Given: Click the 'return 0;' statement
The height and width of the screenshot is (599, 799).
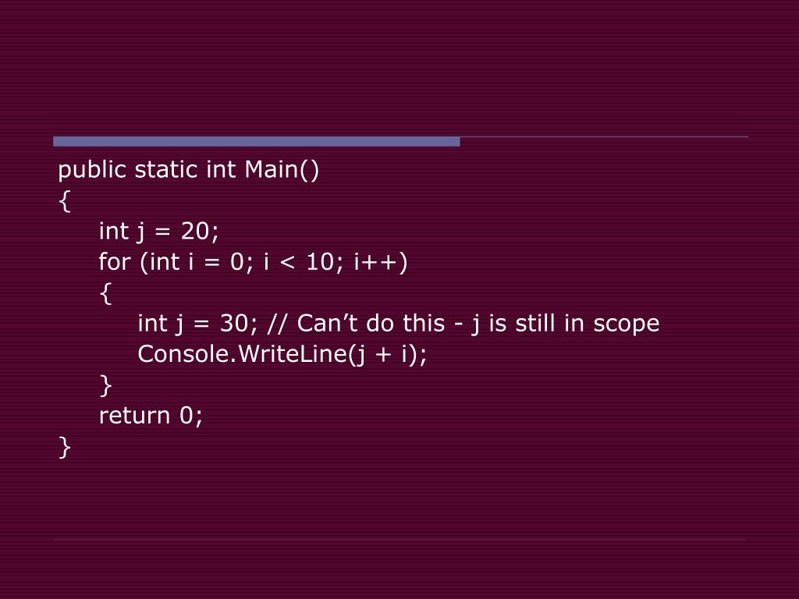Looking at the screenshot, I should pyautogui.click(x=151, y=416).
